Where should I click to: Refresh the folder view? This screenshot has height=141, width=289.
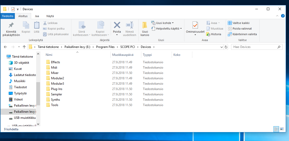(x=226, y=47)
